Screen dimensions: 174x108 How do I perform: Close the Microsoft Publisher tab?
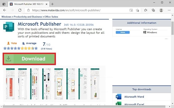[47, 4]
